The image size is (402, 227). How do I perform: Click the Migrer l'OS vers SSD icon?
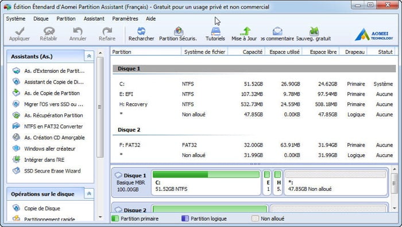coord(17,104)
